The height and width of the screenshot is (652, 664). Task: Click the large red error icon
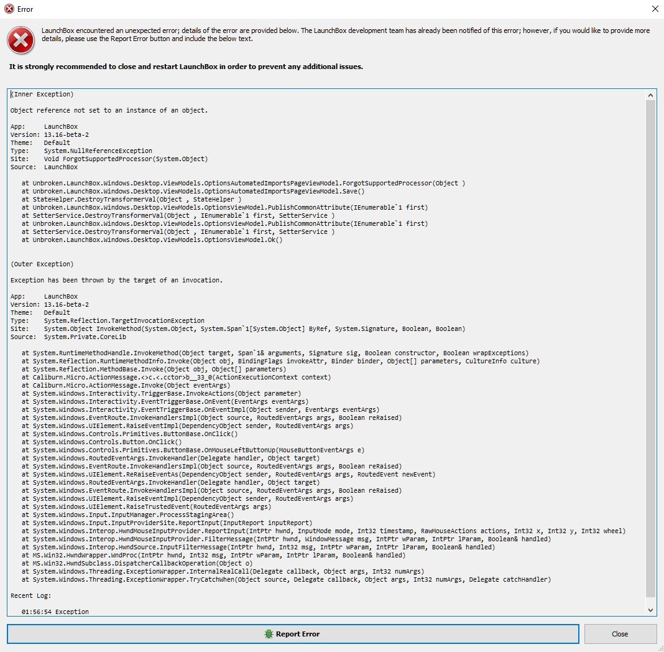[21, 40]
